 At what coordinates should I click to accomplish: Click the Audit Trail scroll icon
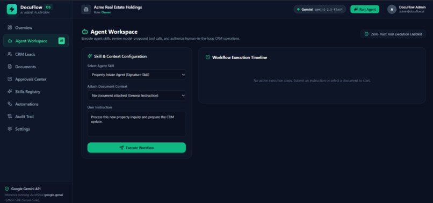10,117
